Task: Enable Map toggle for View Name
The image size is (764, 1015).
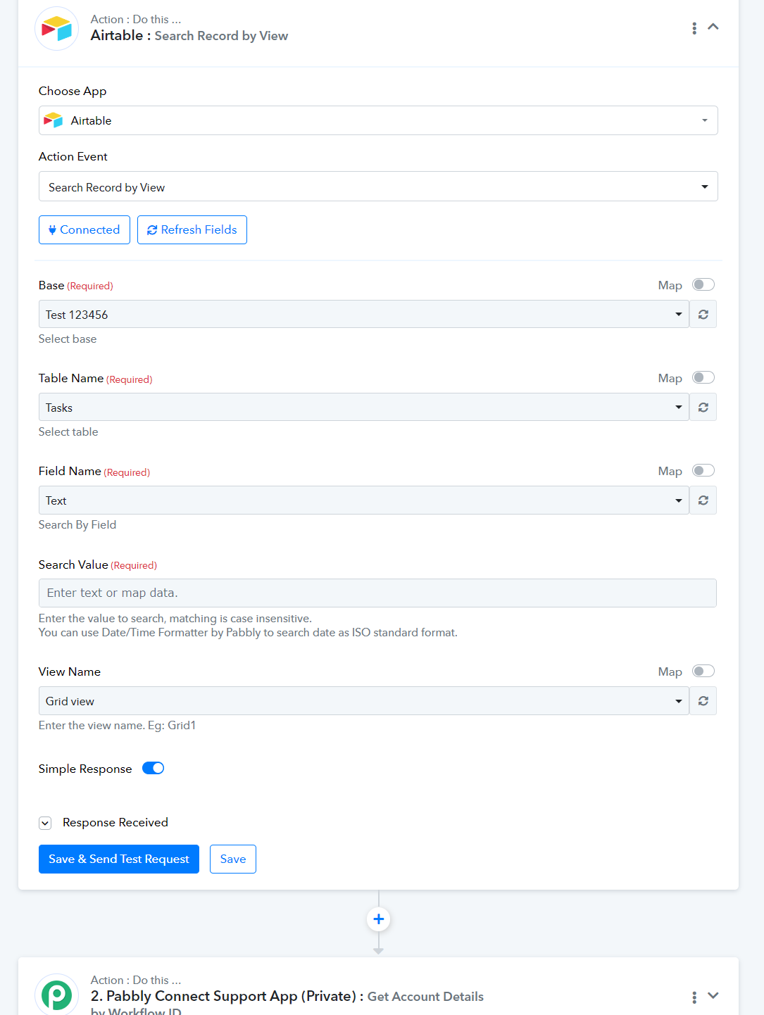Action: click(703, 671)
